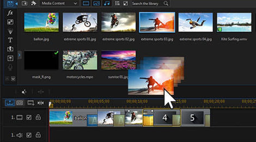Image resolution: width=256 pixels, height=142 pixels.
Task: Click audio track 1 speaker icon
Action: tap(20, 135)
